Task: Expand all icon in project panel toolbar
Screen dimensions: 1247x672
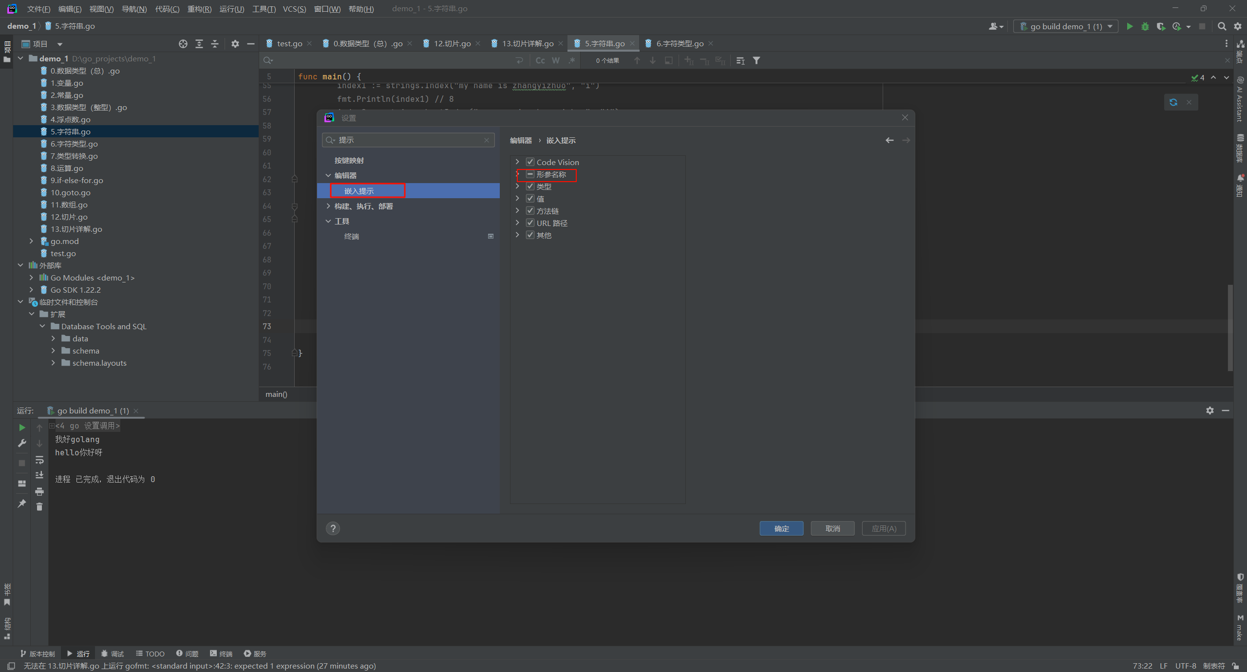Action: coord(199,44)
